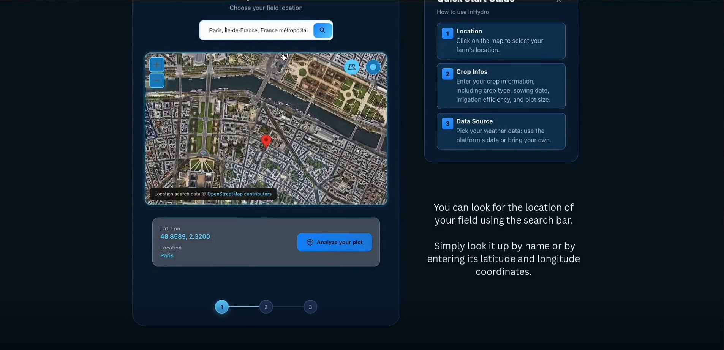This screenshot has height=350, width=724.
Task: Click the search magnifier icon
Action: coord(322,30)
